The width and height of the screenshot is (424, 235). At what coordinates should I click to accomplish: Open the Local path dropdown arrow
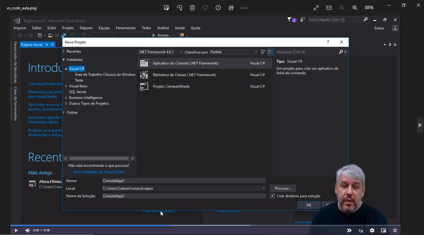(264, 188)
